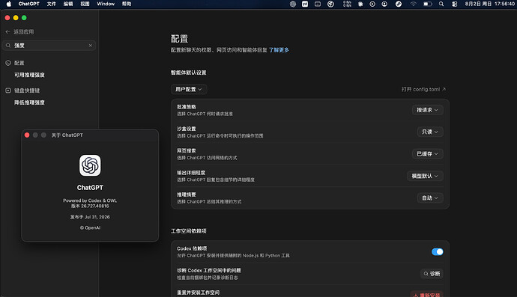
Task: Select the 降低推理强度 search result
Action: tap(29, 102)
